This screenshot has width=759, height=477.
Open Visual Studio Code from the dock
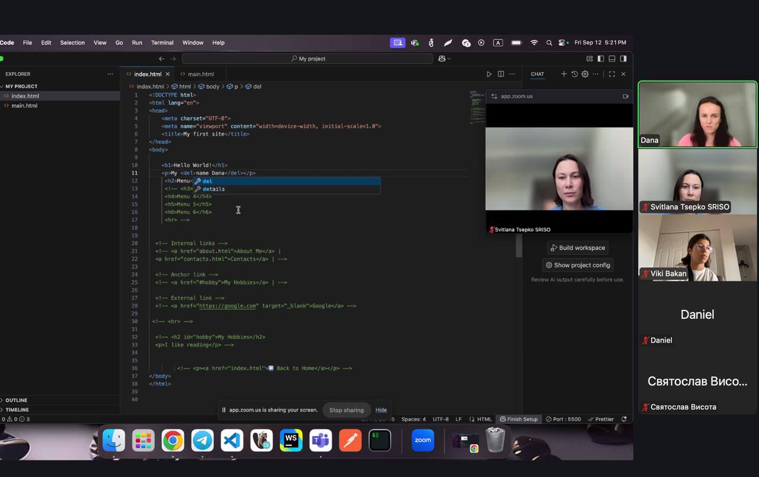pyautogui.click(x=232, y=441)
